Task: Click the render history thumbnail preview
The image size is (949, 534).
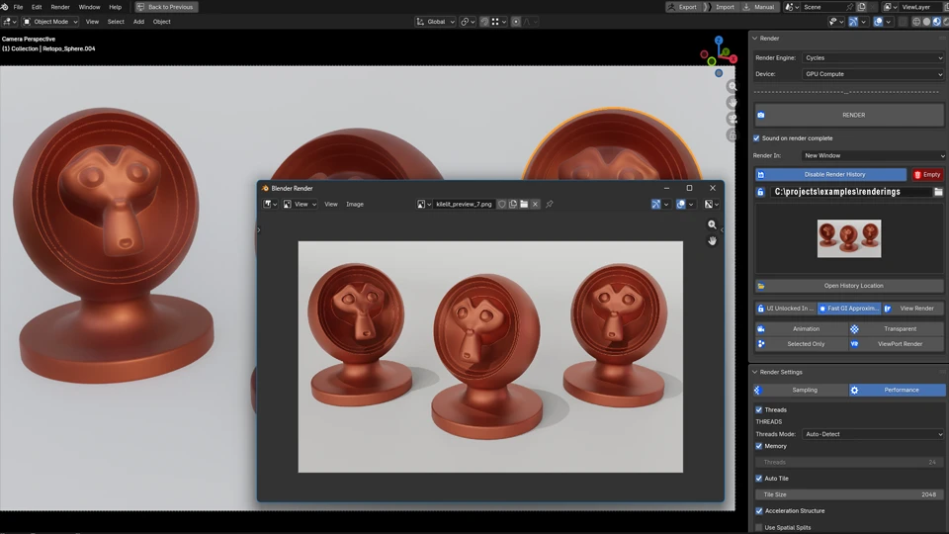Action: 849,238
